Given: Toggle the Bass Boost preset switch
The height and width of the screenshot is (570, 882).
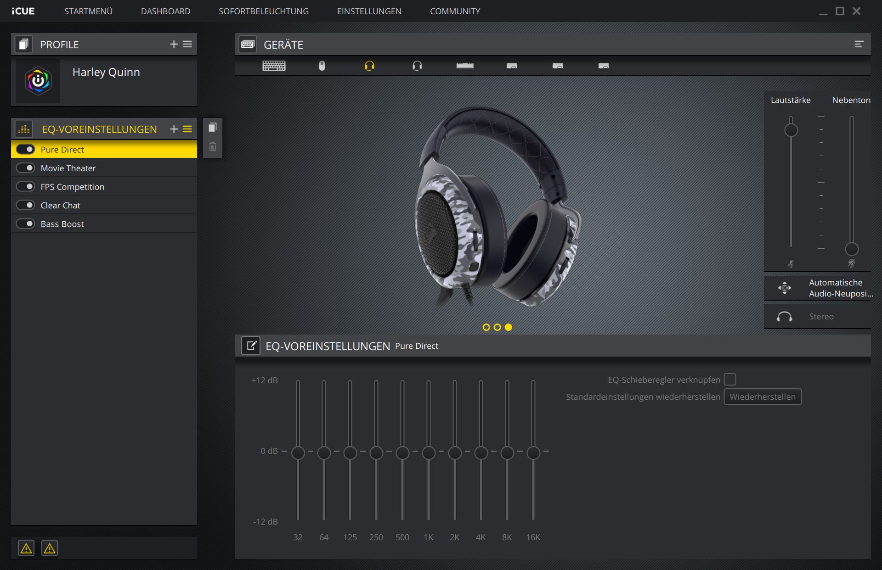Looking at the screenshot, I should pyautogui.click(x=25, y=224).
